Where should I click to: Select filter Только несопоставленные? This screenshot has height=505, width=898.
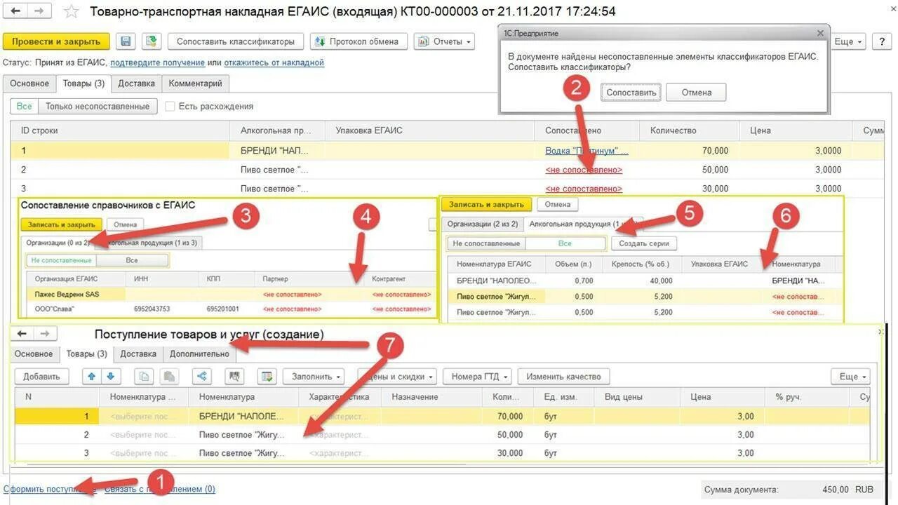[x=98, y=107]
